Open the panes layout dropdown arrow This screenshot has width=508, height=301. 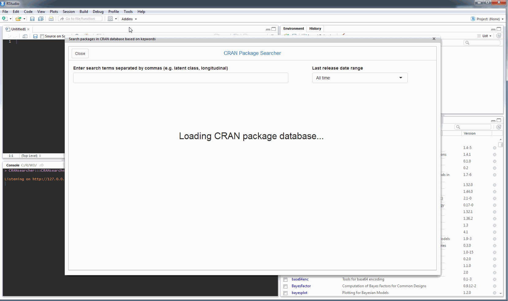[x=116, y=19]
